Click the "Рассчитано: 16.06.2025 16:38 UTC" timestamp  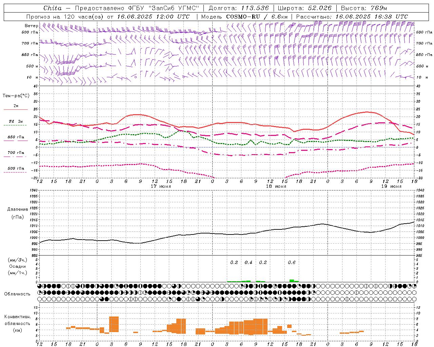[x=352, y=17]
